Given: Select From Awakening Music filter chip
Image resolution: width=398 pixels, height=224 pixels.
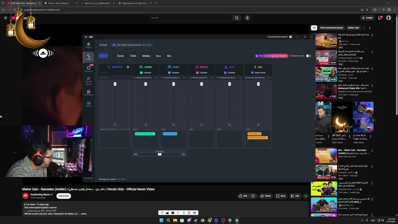Looking at the screenshot, I should [x=331, y=28].
